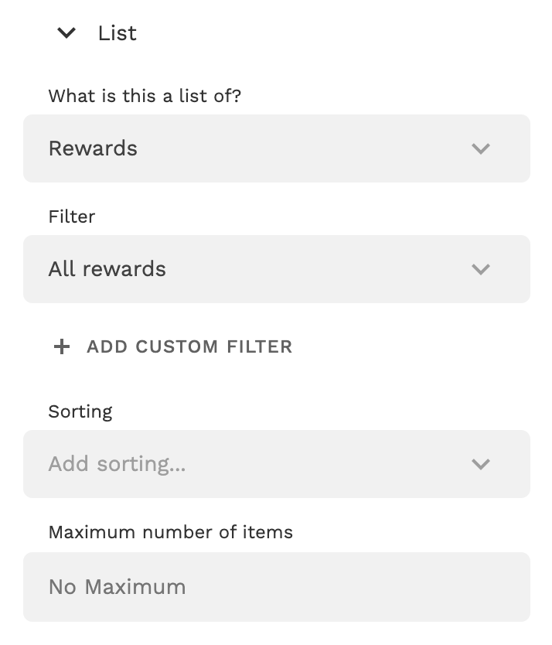Screen dimensions: 552x645
Task: Click the Sorting label
Action: 80,411
